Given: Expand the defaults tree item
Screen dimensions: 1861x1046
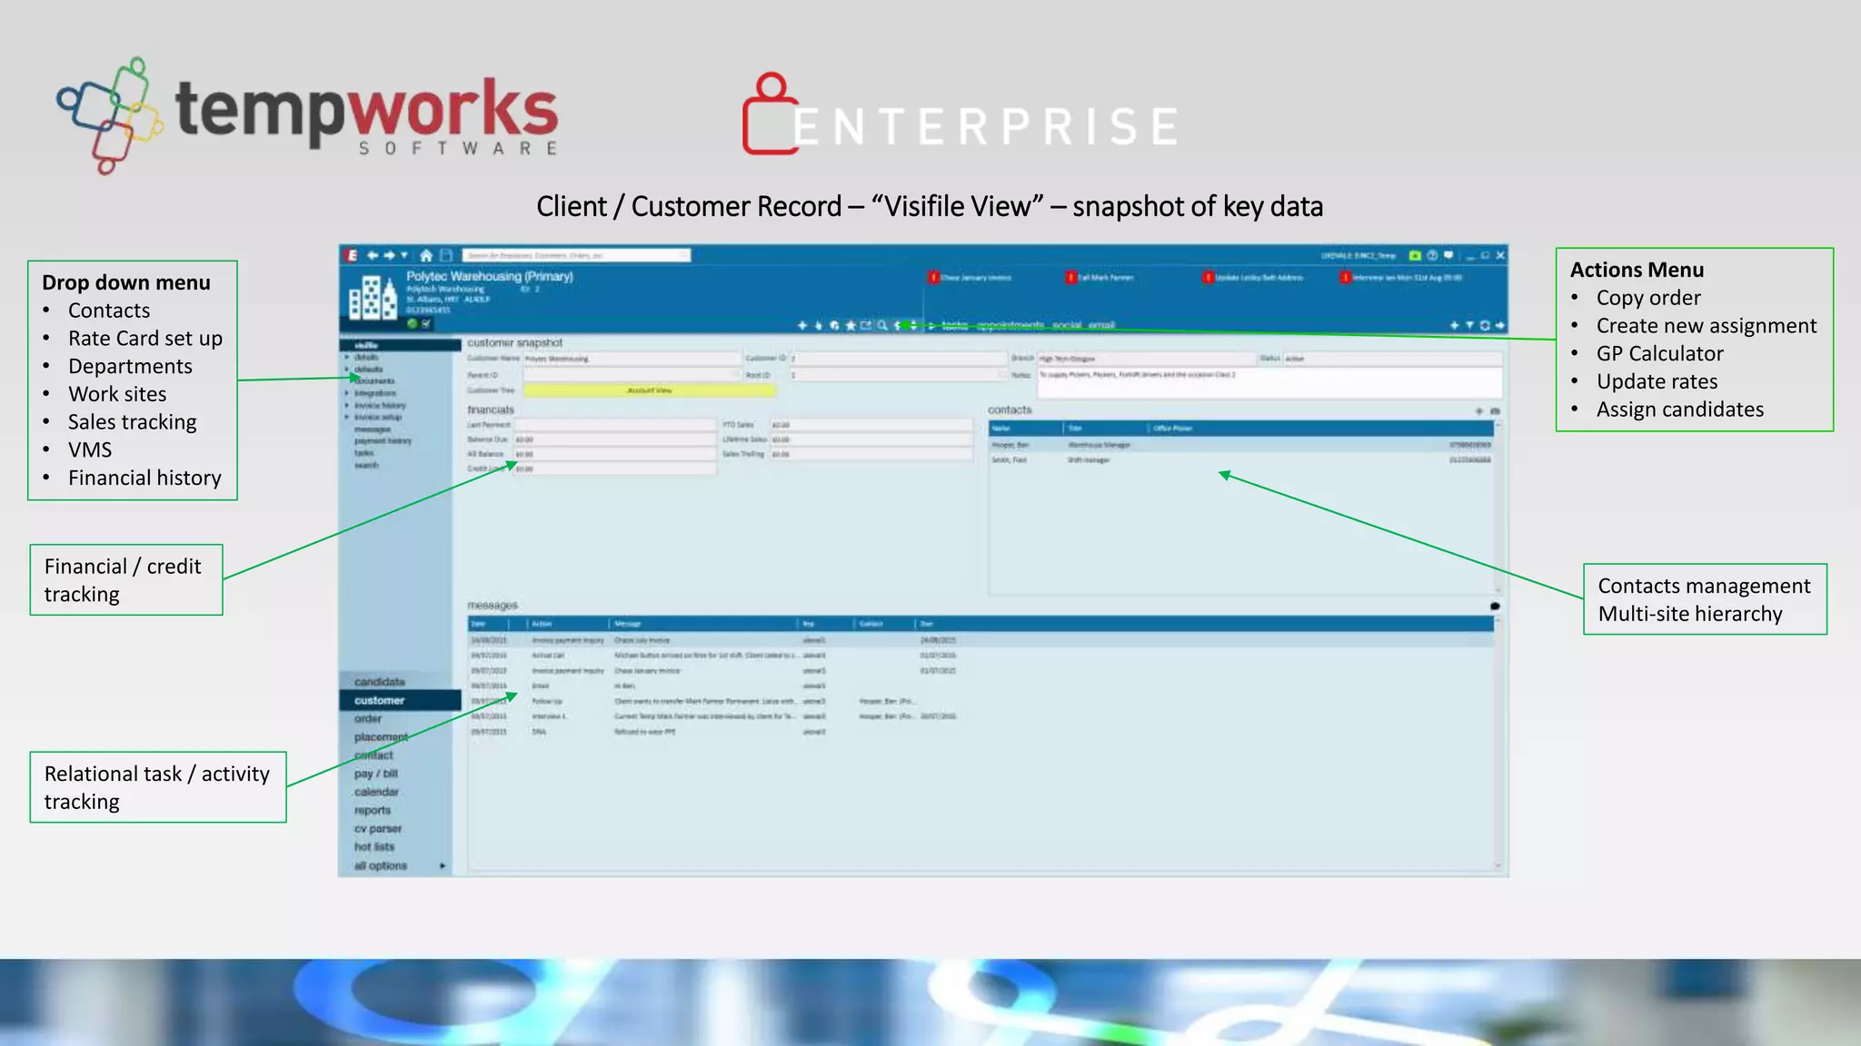Looking at the screenshot, I should (346, 370).
